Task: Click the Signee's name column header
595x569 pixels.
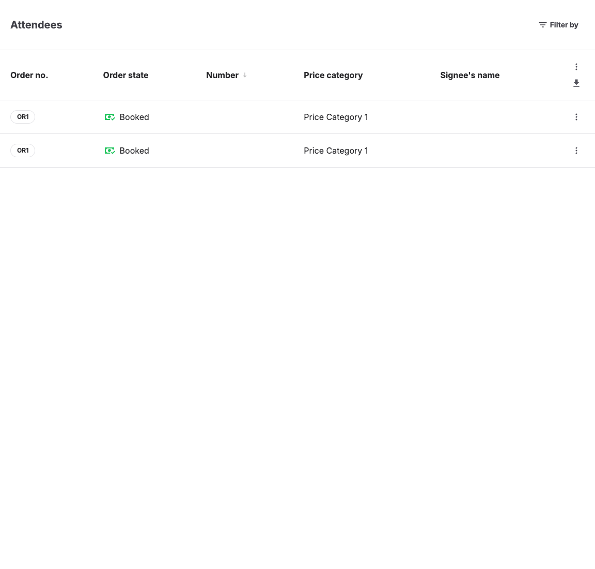Action: [x=470, y=75]
